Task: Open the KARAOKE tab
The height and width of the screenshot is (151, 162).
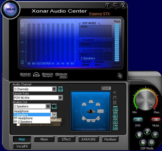Action: pyautogui.click(x=88, y=139)
